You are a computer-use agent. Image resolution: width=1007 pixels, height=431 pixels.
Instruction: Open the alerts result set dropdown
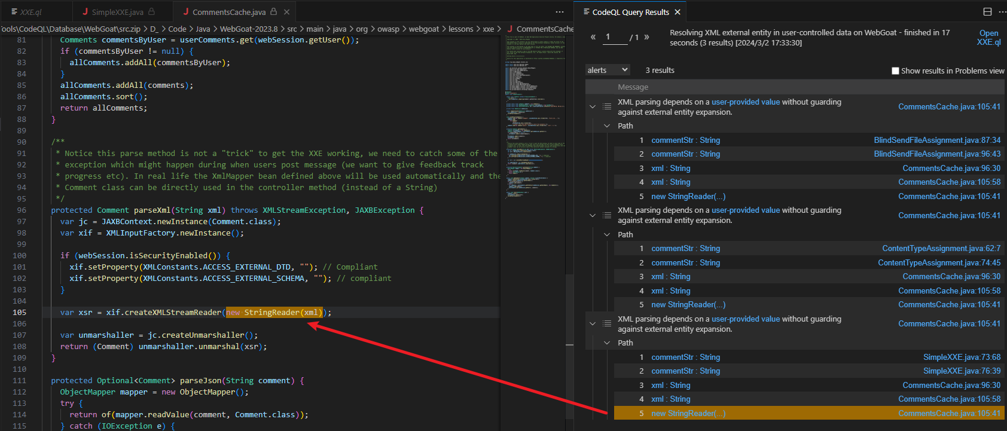[x=608, y=70]
